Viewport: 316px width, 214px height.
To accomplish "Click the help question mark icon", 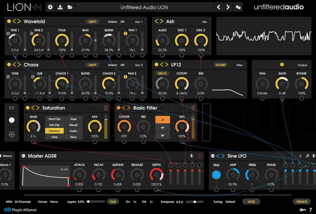I will coord(310,210).
